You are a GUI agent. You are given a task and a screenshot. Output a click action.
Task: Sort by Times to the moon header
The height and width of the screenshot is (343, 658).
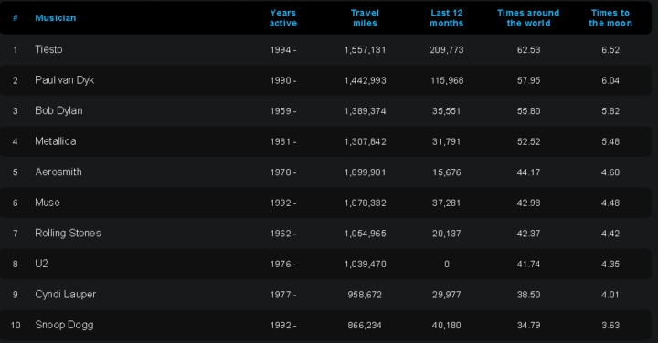(610, 18)
